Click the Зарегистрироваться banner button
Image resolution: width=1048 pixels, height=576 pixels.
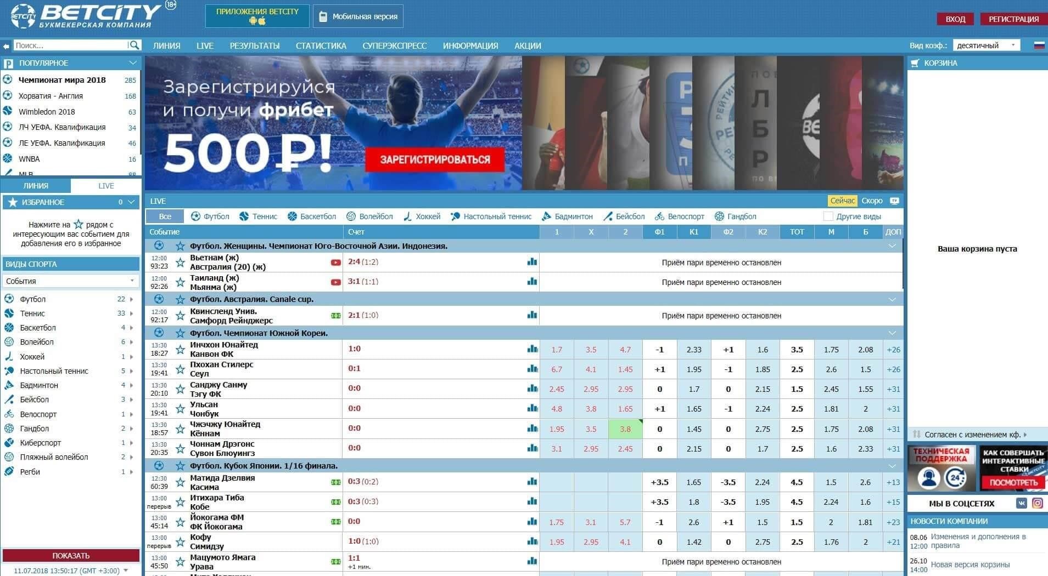[435, 159]
